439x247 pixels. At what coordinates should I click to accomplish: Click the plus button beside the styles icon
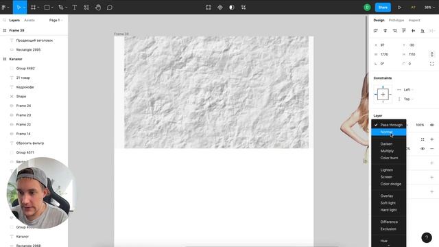(x=431, y=139)
